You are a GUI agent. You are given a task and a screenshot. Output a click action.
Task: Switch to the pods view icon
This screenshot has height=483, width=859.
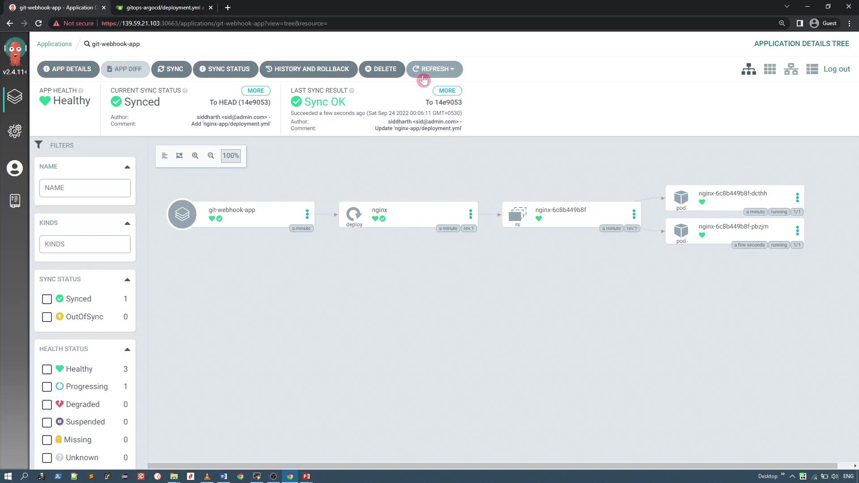(770, 69)
